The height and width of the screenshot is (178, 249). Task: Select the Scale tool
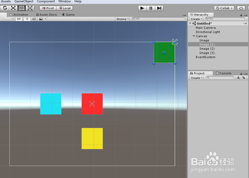point(13,8)
